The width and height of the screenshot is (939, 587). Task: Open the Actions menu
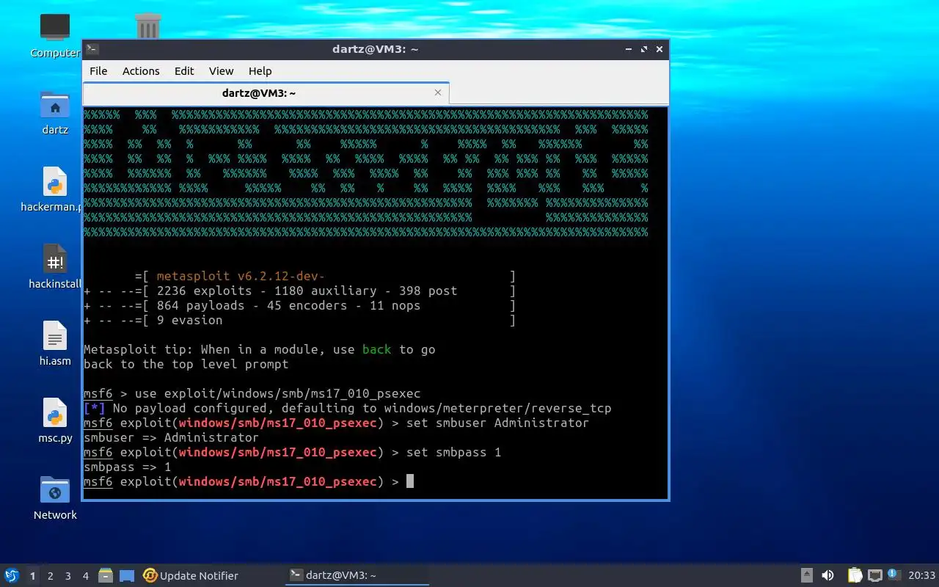141,71
